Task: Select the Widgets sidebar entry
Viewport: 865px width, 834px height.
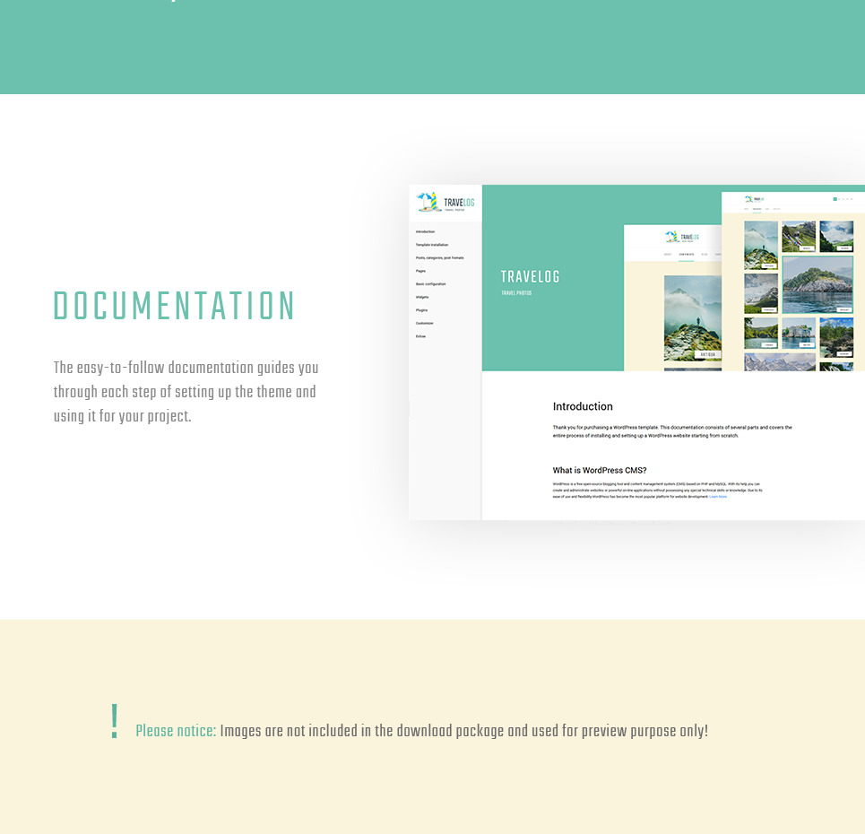Action: click(x=422, y=297)
